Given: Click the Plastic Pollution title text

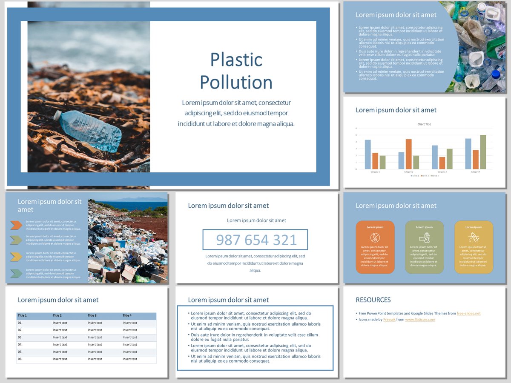Looking at the screenshot, I should 236,71.
